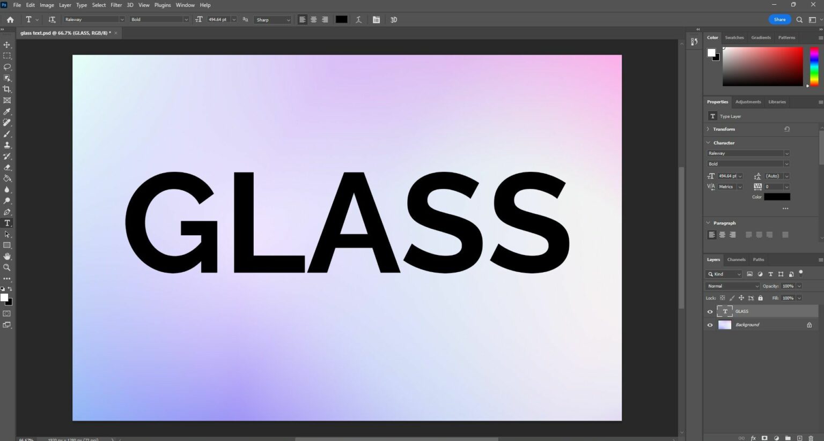Select the Zoom tool
This screenshot has width=824, height=441.
[x=7, y=267]
